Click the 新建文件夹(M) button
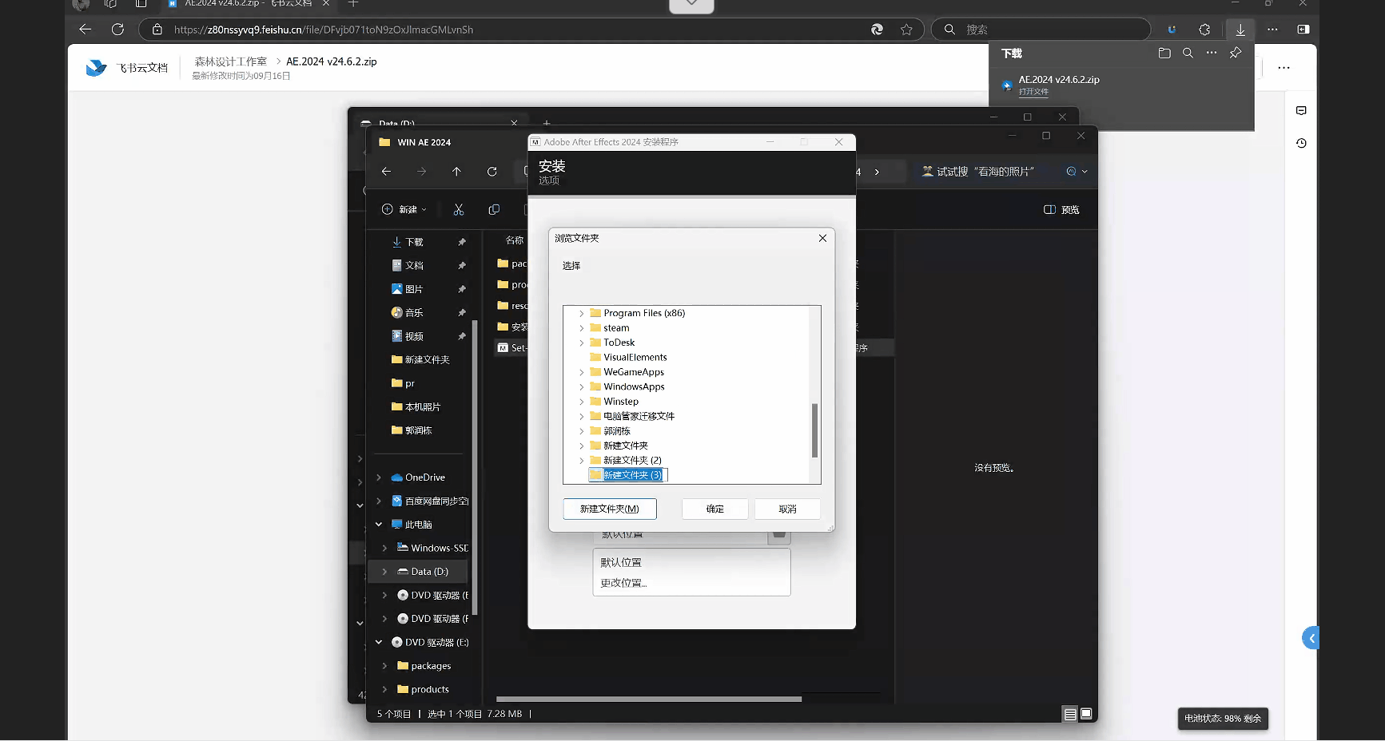The image size is (1385, 741). click(609, 509)
